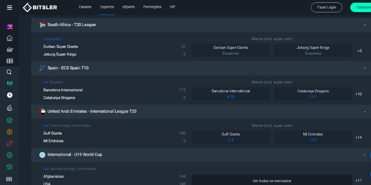Click Barcelona International score 115
Image resolution: width=371 pixels, height=185 pixels.
182,90
